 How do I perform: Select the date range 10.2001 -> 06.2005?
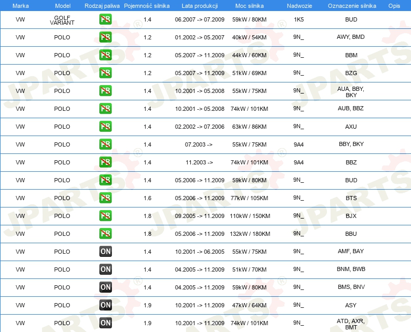coord(200,252)
